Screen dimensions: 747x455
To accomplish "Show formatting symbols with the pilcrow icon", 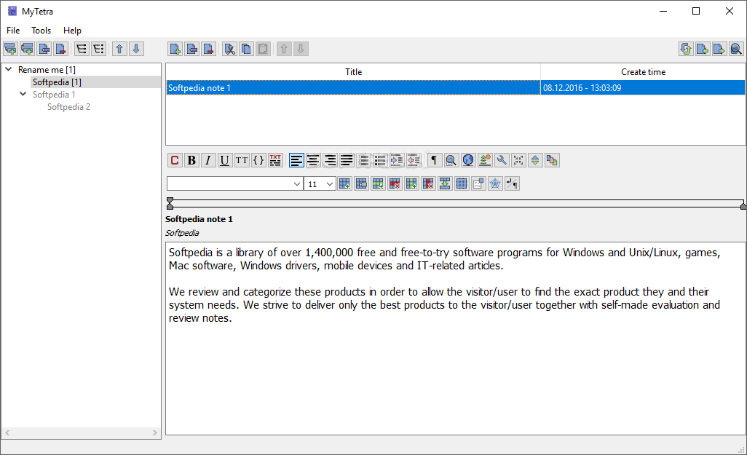I will (x=434, y=161).
